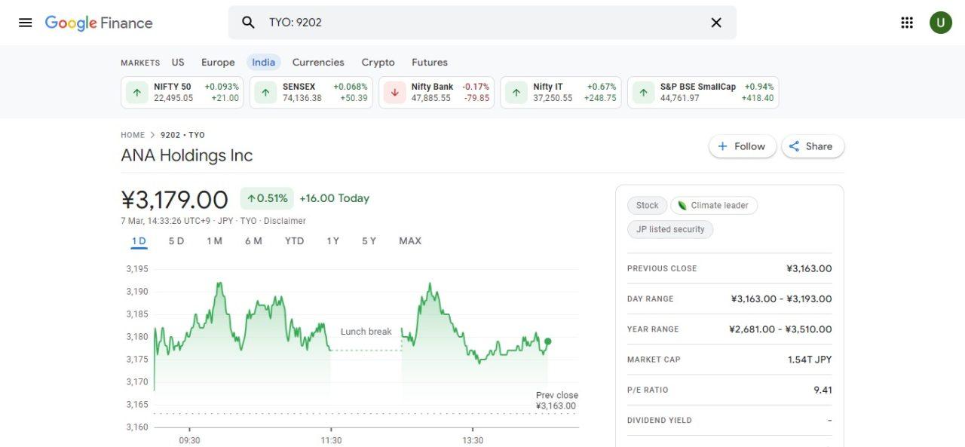965x447 pixels.
Task: Click the NIFTY 50 up-arrow icon
Action: tap(136, 93)
